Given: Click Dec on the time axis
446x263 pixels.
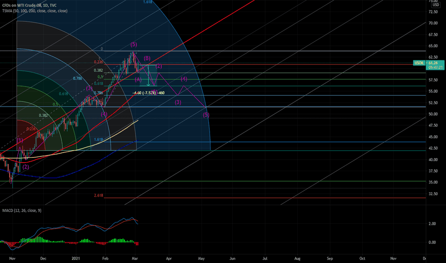Looking at the screenshot, I should click(x=43, y=258).
